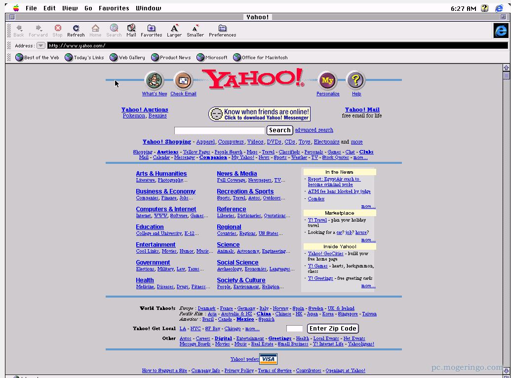The height and width of the screenshot is (378, 511).
Task: Open the Denmark World Yahoo link
Action: [206, 308]
